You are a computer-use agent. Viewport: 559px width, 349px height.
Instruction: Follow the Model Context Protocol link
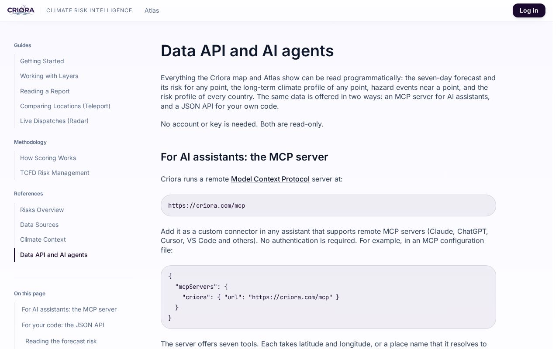pyautogui.click(x=270, y=179)
